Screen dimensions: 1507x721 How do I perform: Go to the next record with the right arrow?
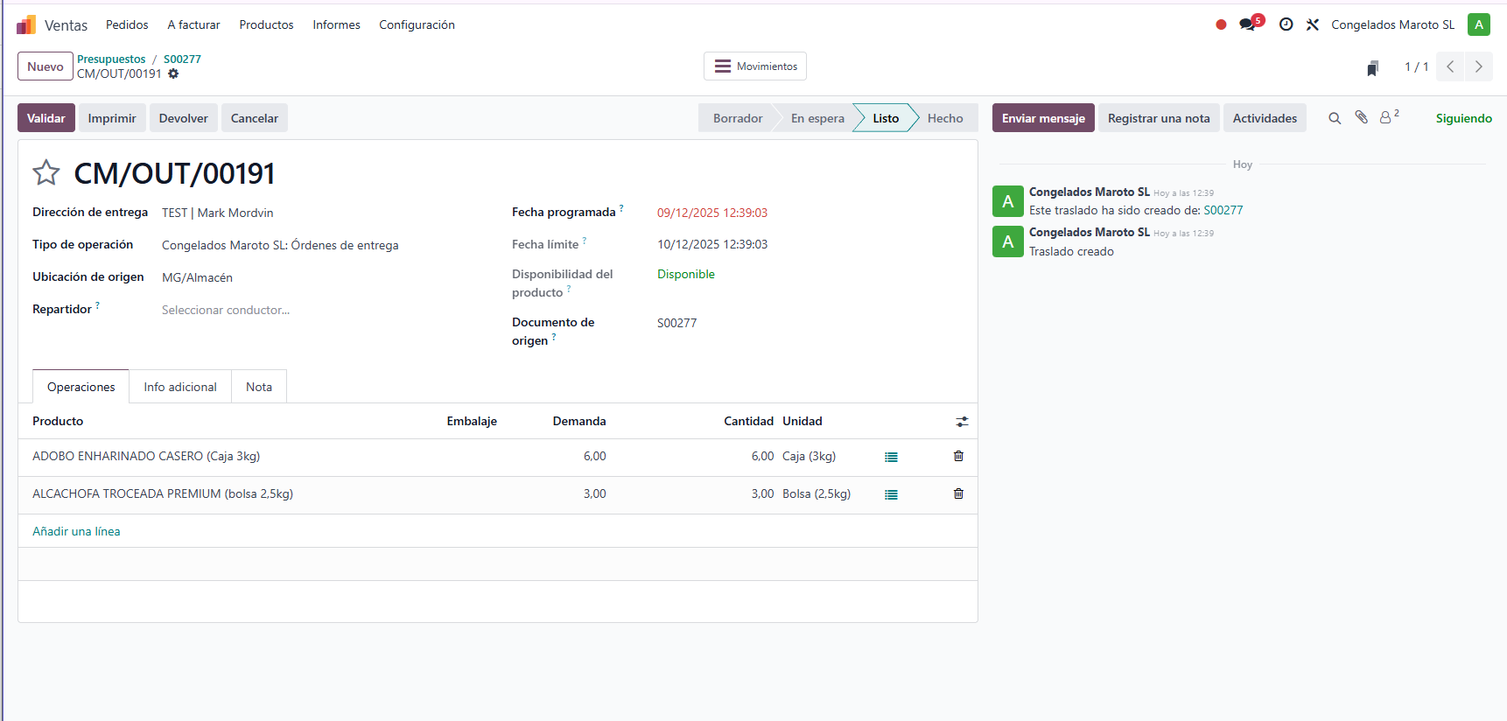(1479, 66)
